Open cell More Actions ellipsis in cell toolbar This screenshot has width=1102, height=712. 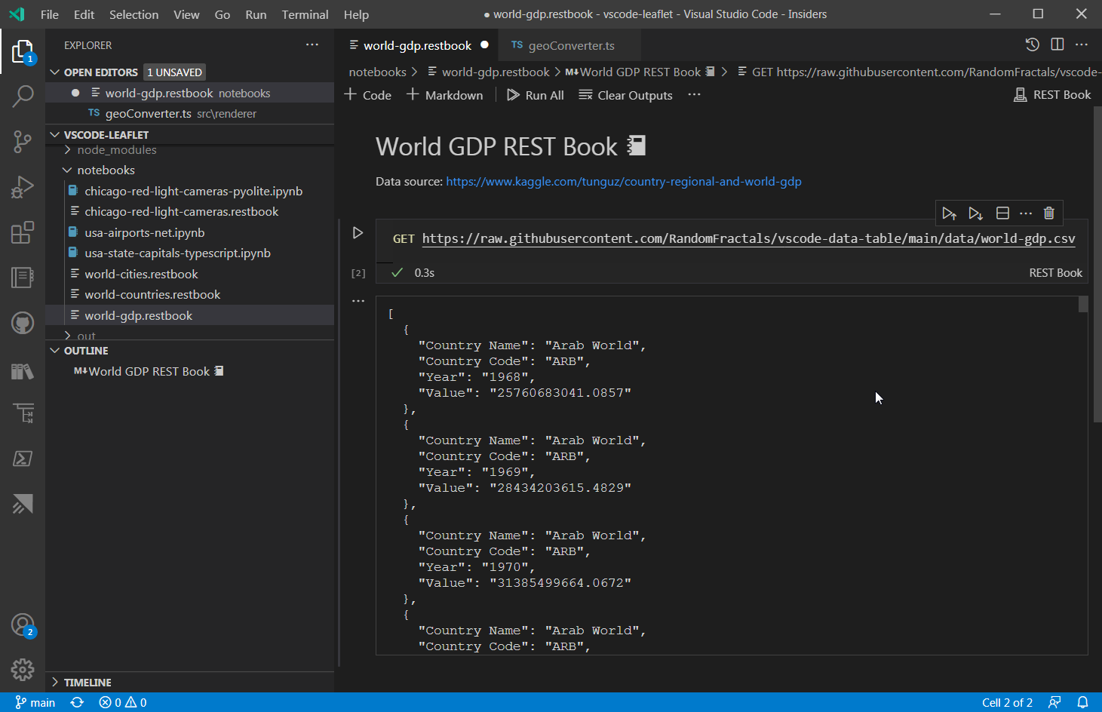point(1026,213)
